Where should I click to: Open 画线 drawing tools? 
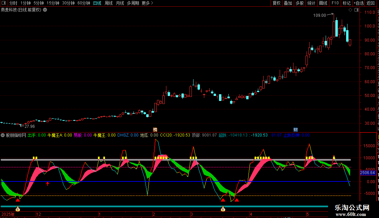pyautogui.click(x=323, y=3)
